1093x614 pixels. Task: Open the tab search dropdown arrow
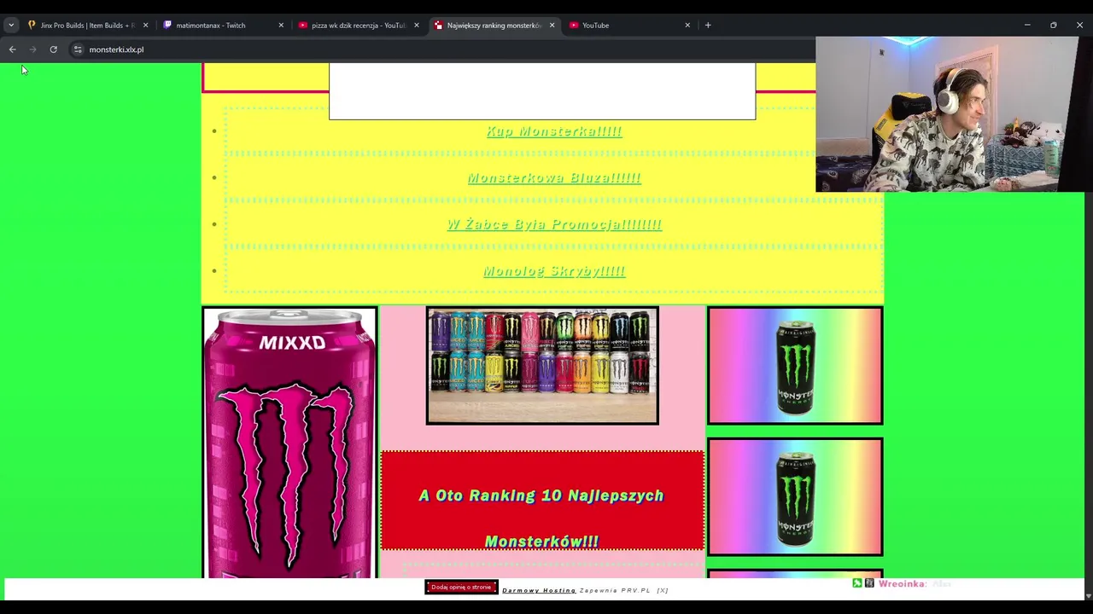pyautogui.click(x=11, y=26)
